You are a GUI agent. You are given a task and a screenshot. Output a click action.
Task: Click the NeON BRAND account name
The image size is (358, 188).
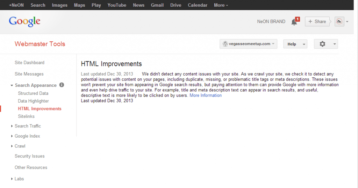[271, 21]
